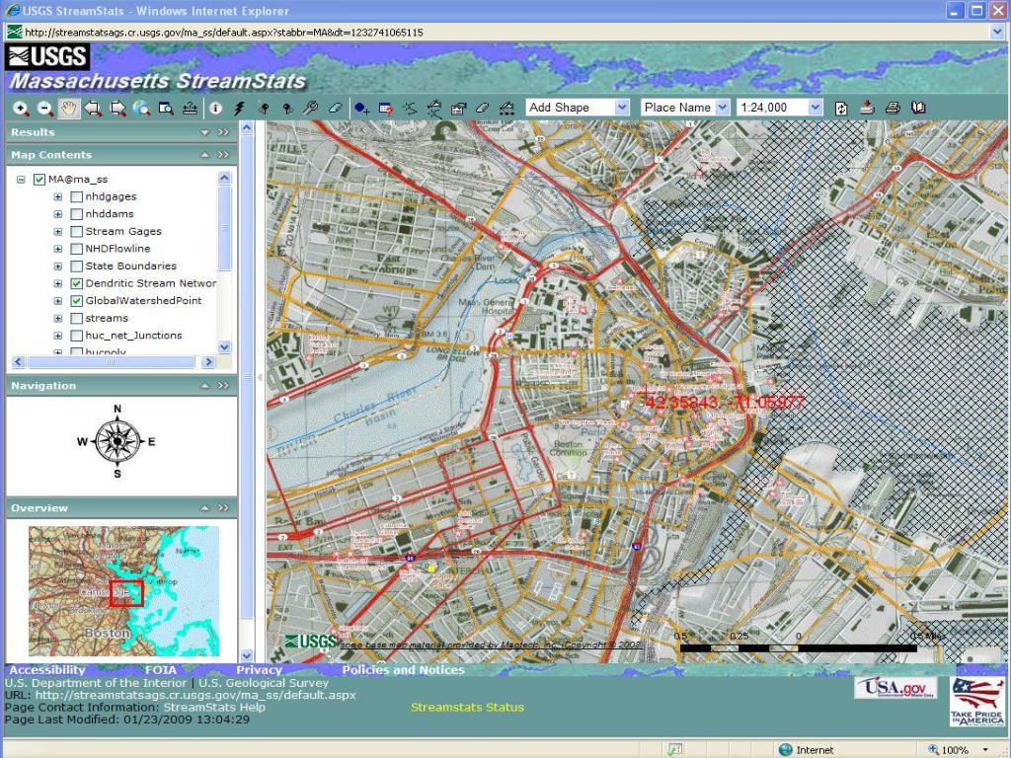Collapse the Overview panel arrow
The height and width of the screenshot is (758, 1011).
click(x=204, y=508)
